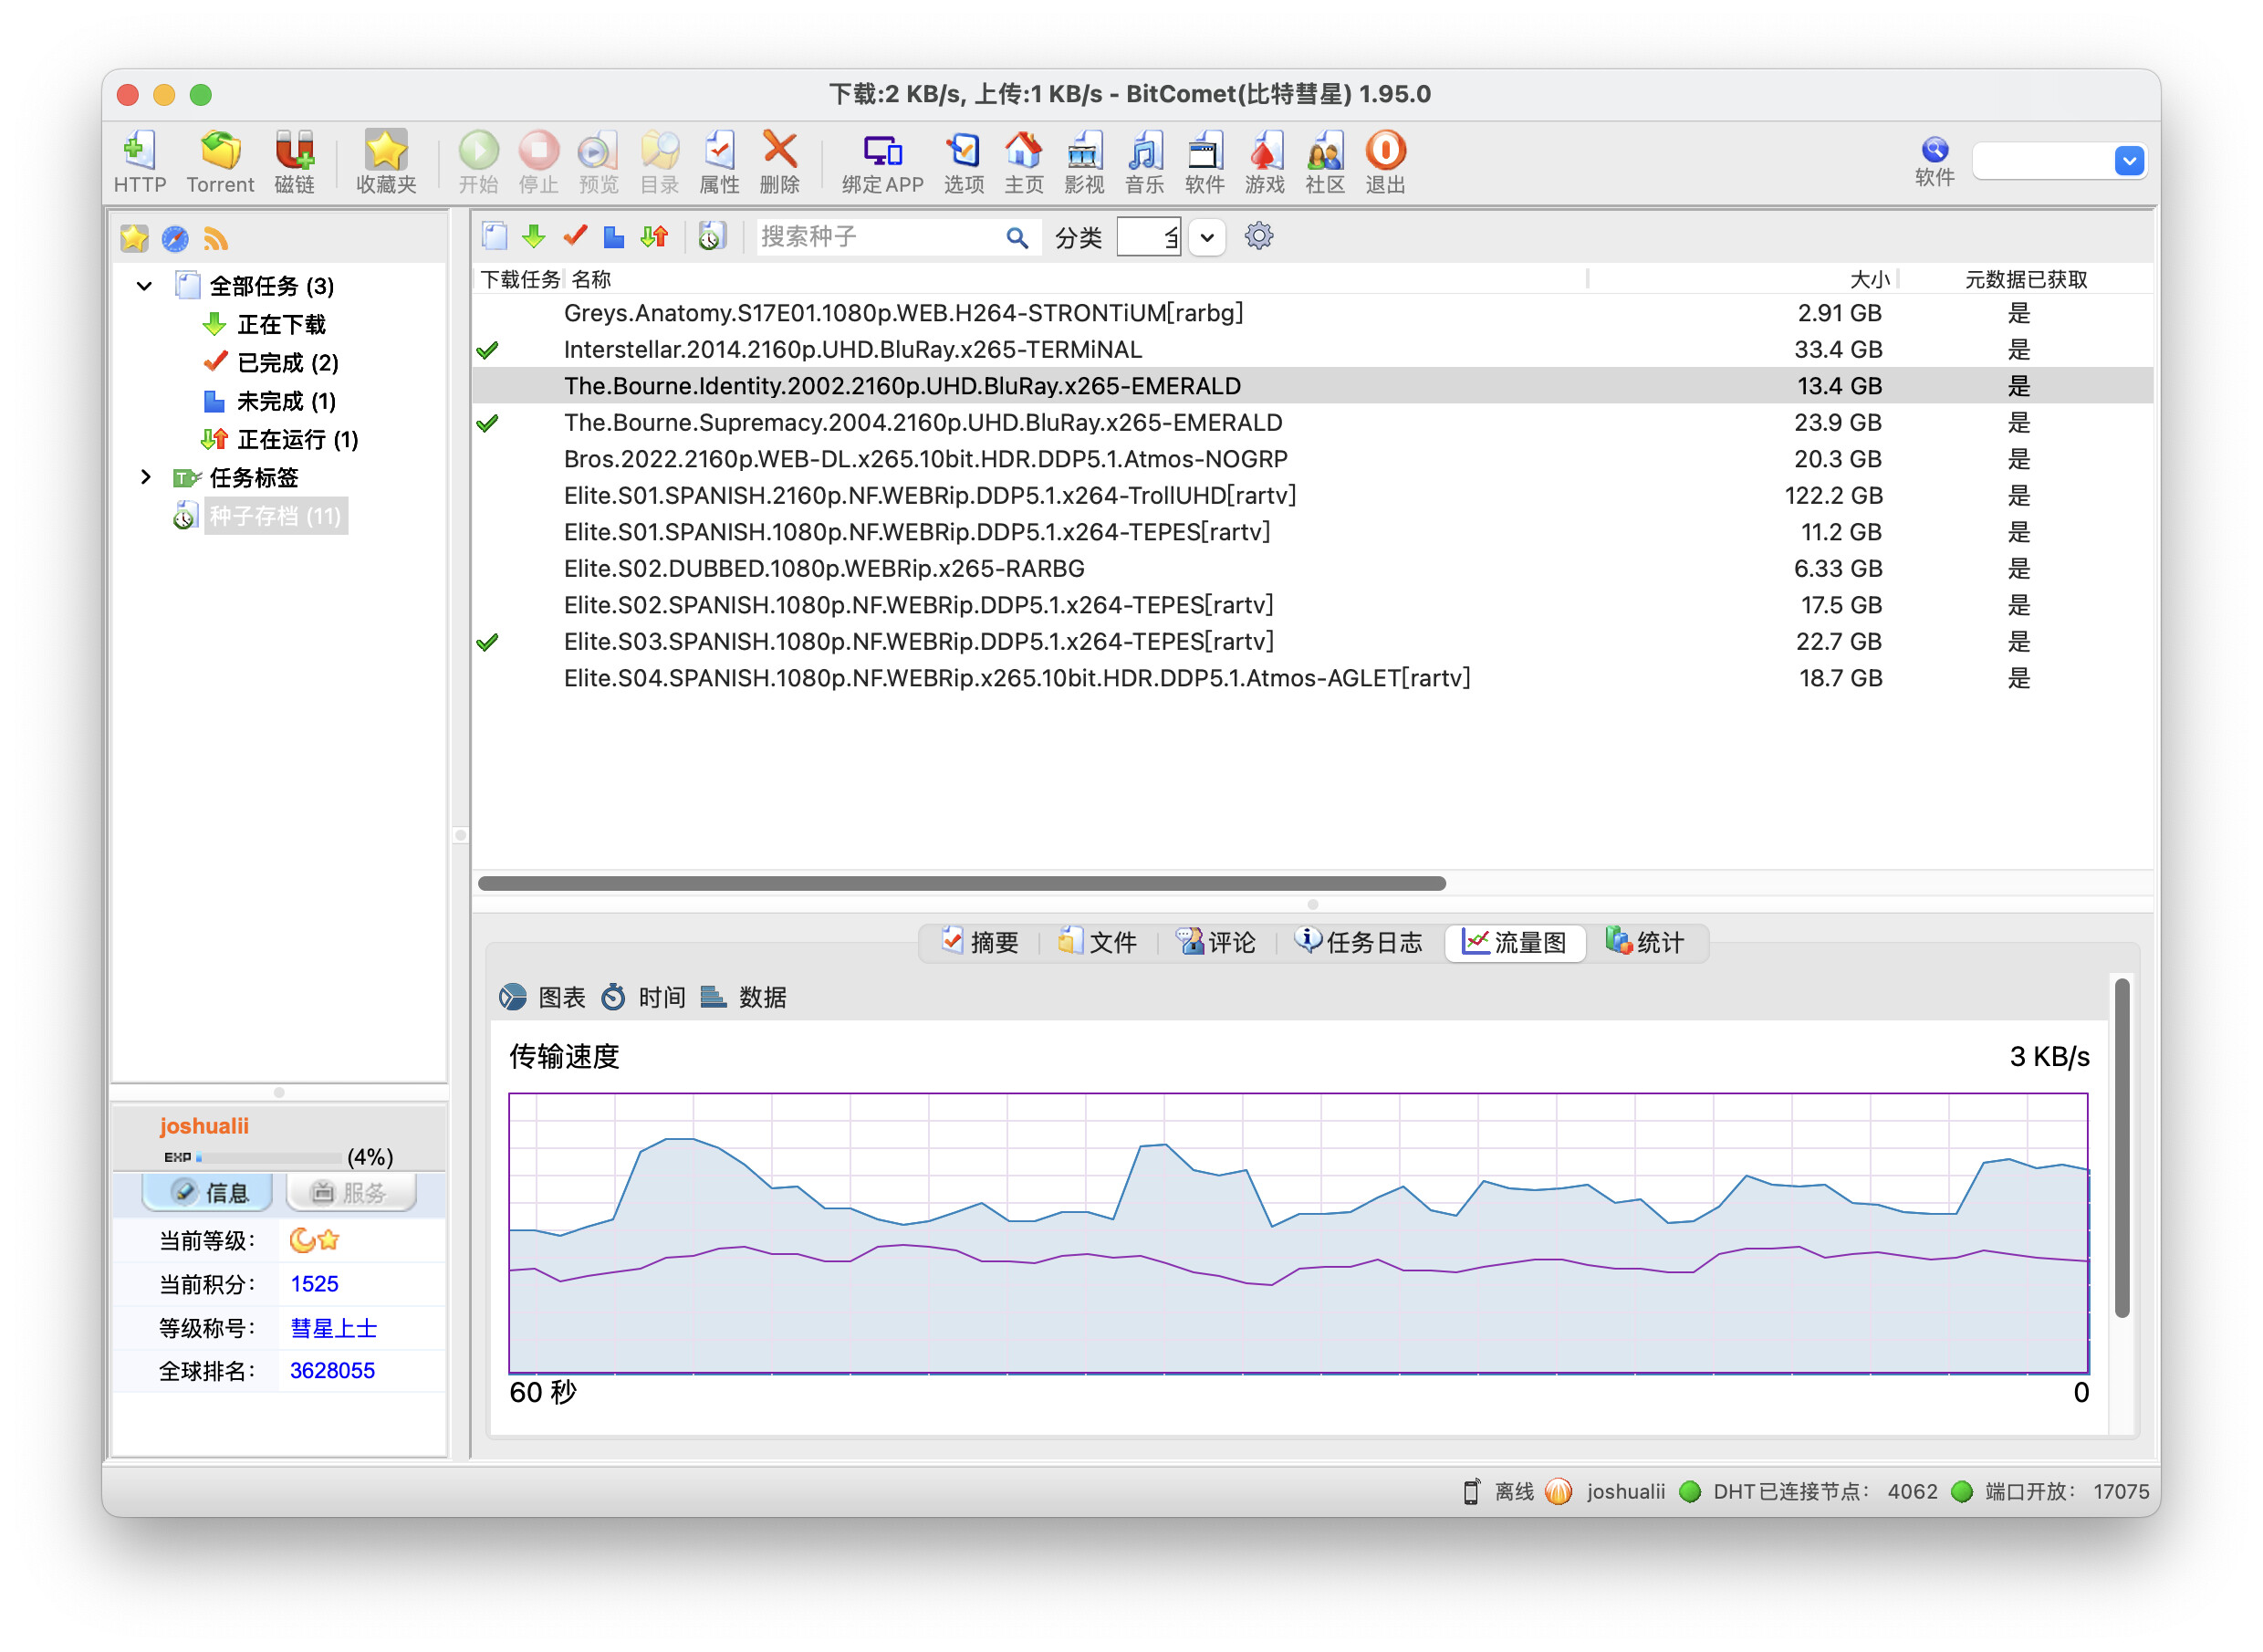This screenshot has width=2263, height=1652.
Task: Click the sidebar RSS feed icon
Action: point(216,238)
